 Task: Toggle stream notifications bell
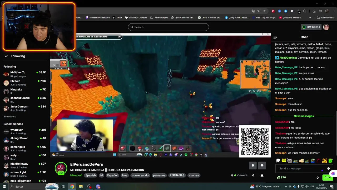click(x=253, y=165)
